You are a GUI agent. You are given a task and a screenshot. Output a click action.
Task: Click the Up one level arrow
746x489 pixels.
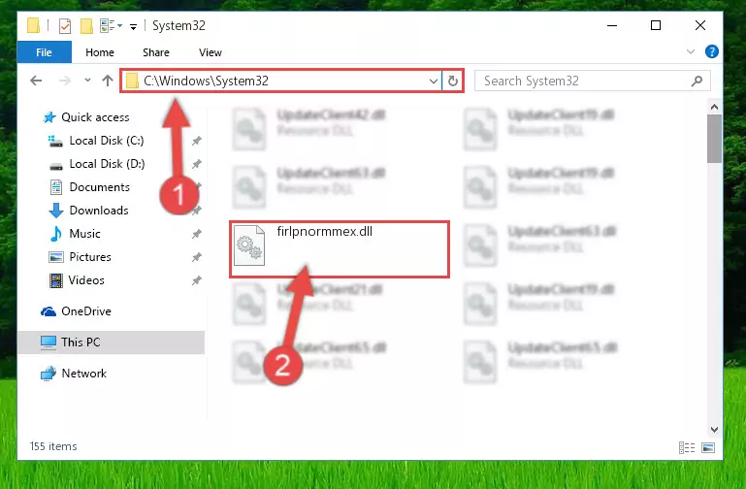(108, 81)
